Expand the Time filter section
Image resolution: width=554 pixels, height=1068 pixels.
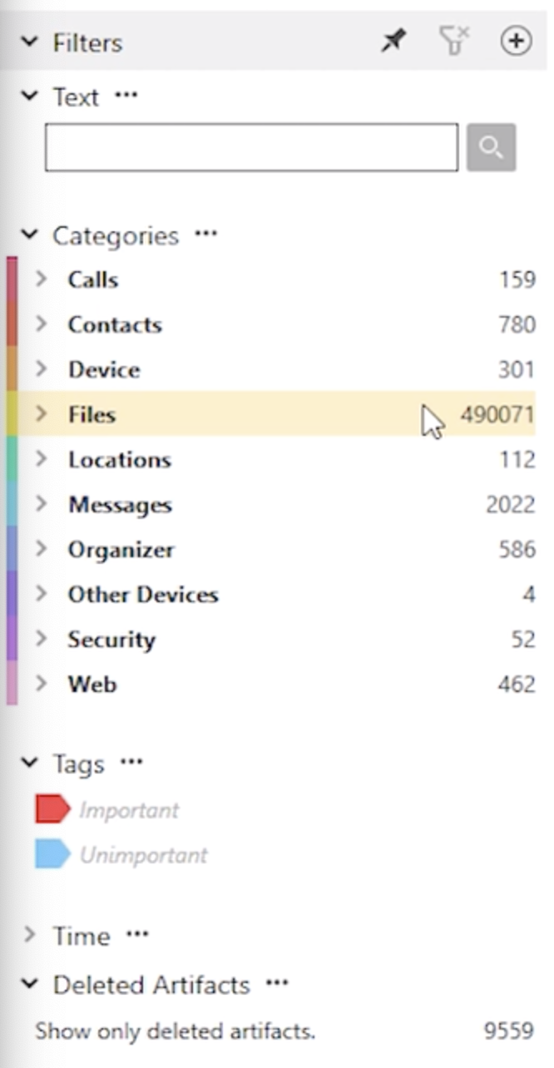(30, 936)
